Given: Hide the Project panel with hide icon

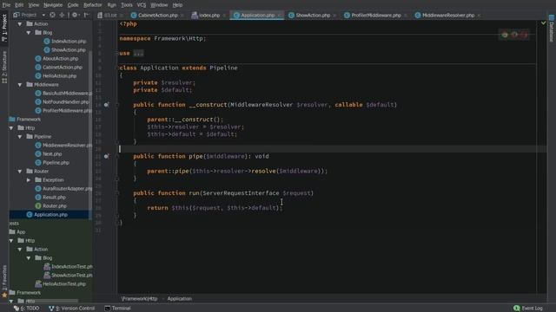Looking at the screenshot, I should [x=86, y=15].
